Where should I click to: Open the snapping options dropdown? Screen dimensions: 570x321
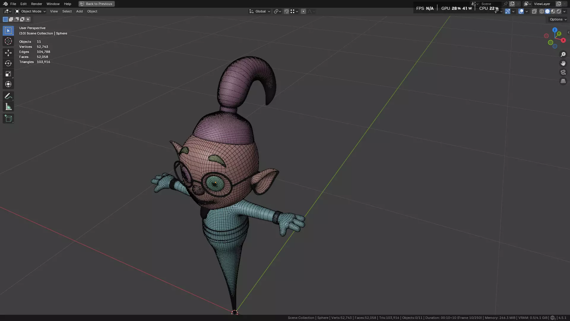pos(294,11)
